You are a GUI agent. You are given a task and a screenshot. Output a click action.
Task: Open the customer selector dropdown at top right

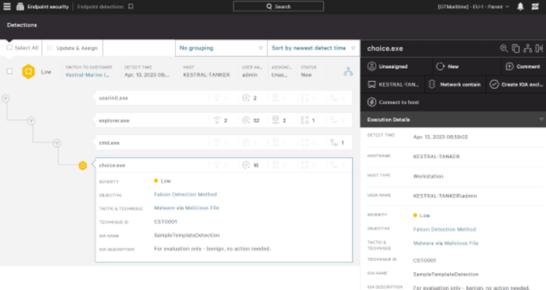473,6
